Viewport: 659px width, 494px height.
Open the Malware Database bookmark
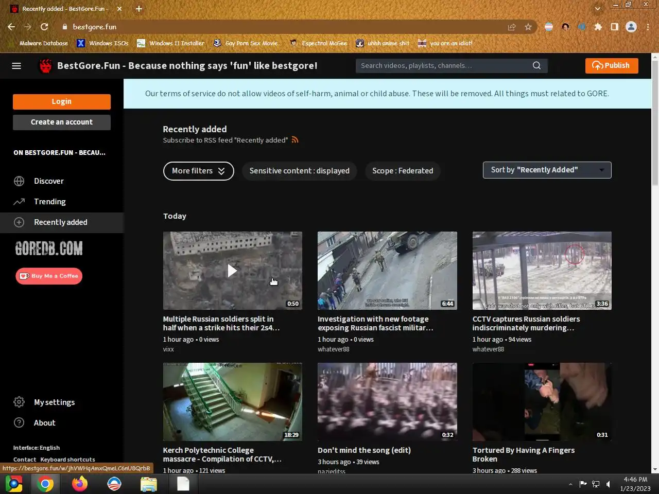(39, 43)
